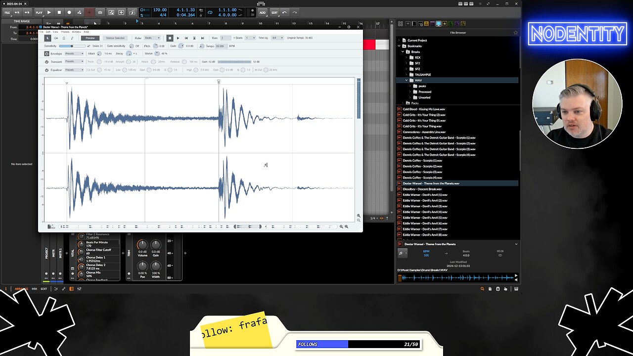Toggle the Envelope power button
This screenshot has height=356, width=633.
pos(46,53)
